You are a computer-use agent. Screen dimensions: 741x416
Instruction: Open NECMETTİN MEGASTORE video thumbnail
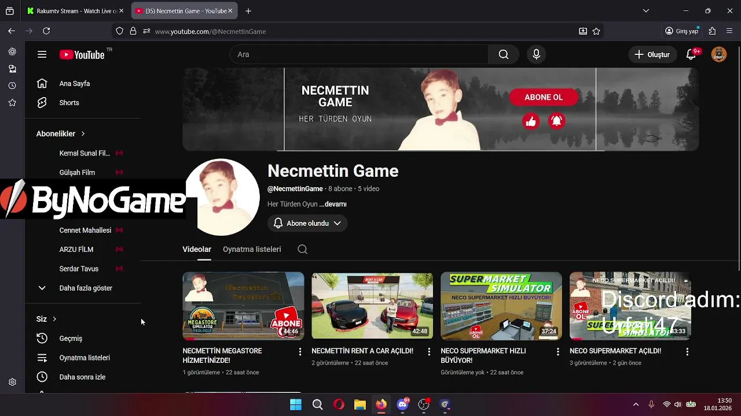pyautogui.click(x=243, y=306)
